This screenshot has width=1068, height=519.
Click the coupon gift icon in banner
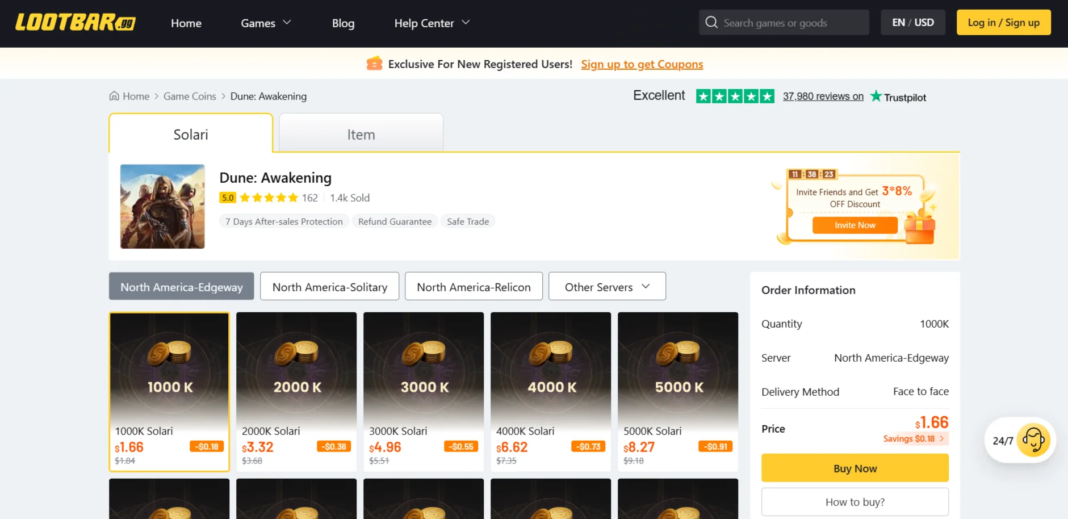point(374,64)
